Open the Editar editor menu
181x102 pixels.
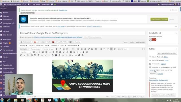tap(31, 46)
